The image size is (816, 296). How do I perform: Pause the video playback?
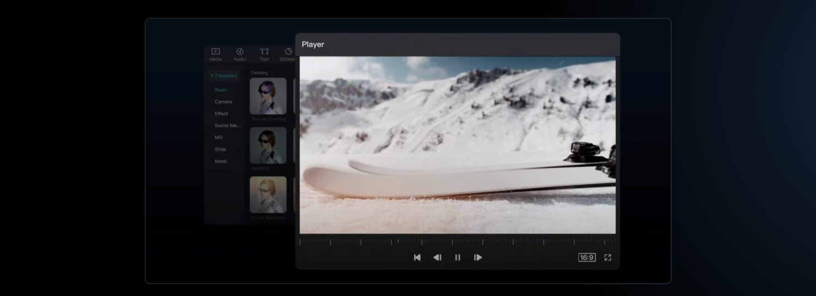[x=457, y=258]
